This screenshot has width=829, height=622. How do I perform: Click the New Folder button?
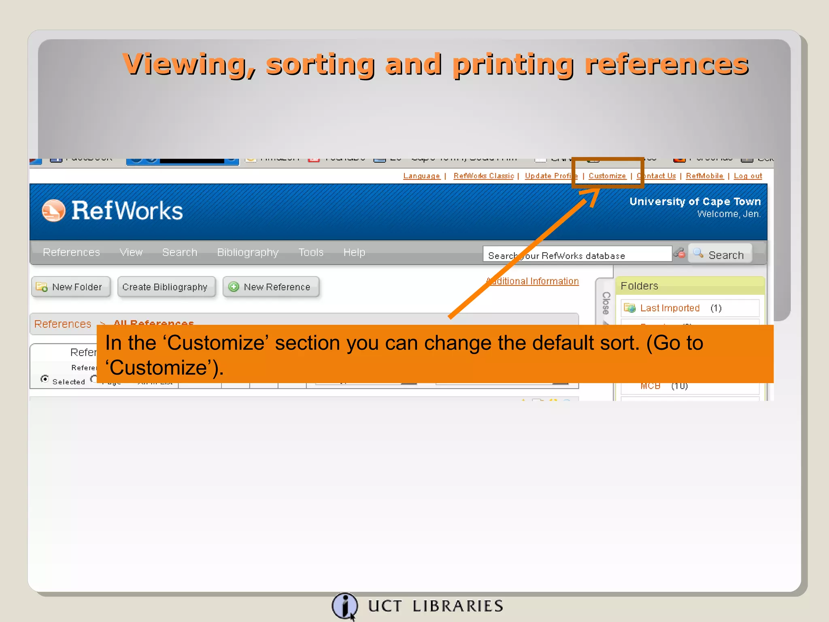pyautogui.click(x=71, y=287)
